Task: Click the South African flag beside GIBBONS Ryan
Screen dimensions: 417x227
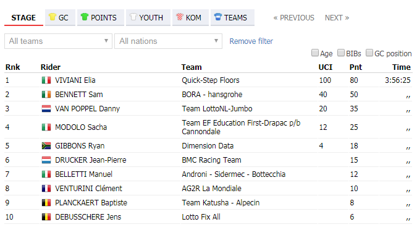Action: click(46, 145)
